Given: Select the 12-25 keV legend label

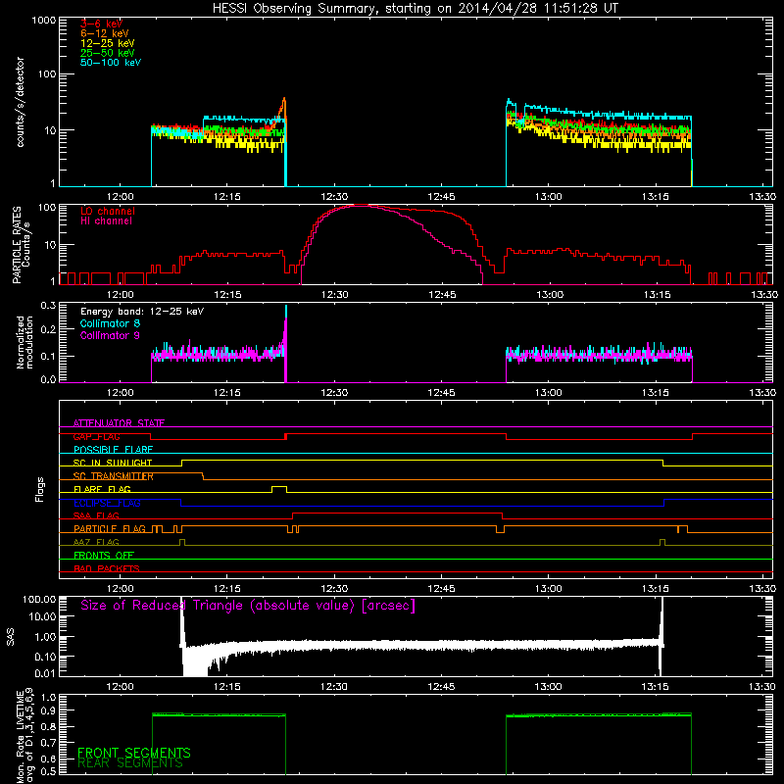Looking at the screenshot, I should [108, 43].
